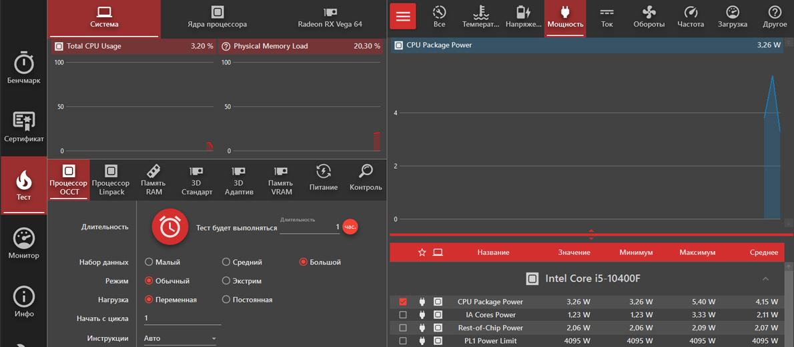Image resolution: width=794 pixels, height=347 pixels.
Task: Select the Питание power test
Action: (324, 180)
